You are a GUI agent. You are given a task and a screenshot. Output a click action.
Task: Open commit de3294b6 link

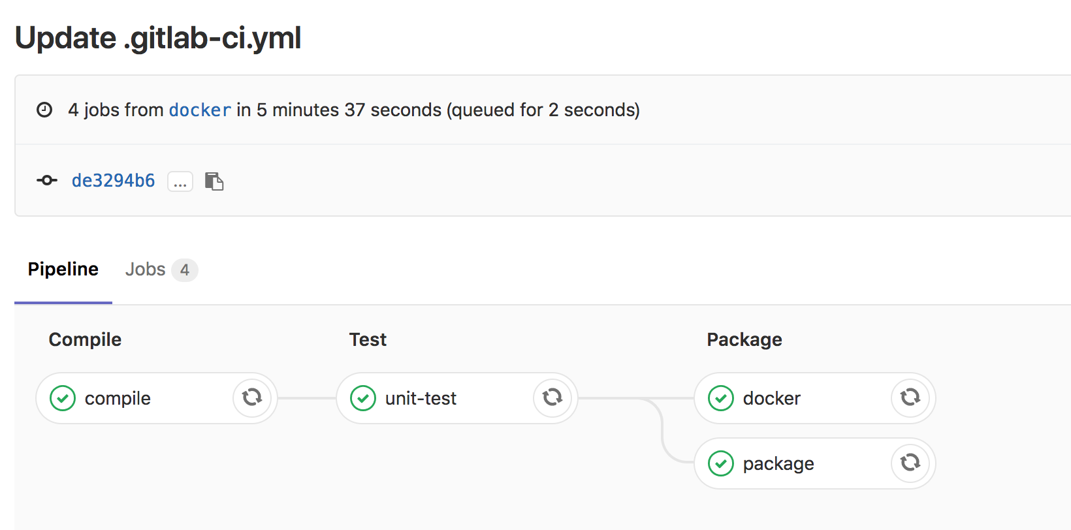(113, 181)
